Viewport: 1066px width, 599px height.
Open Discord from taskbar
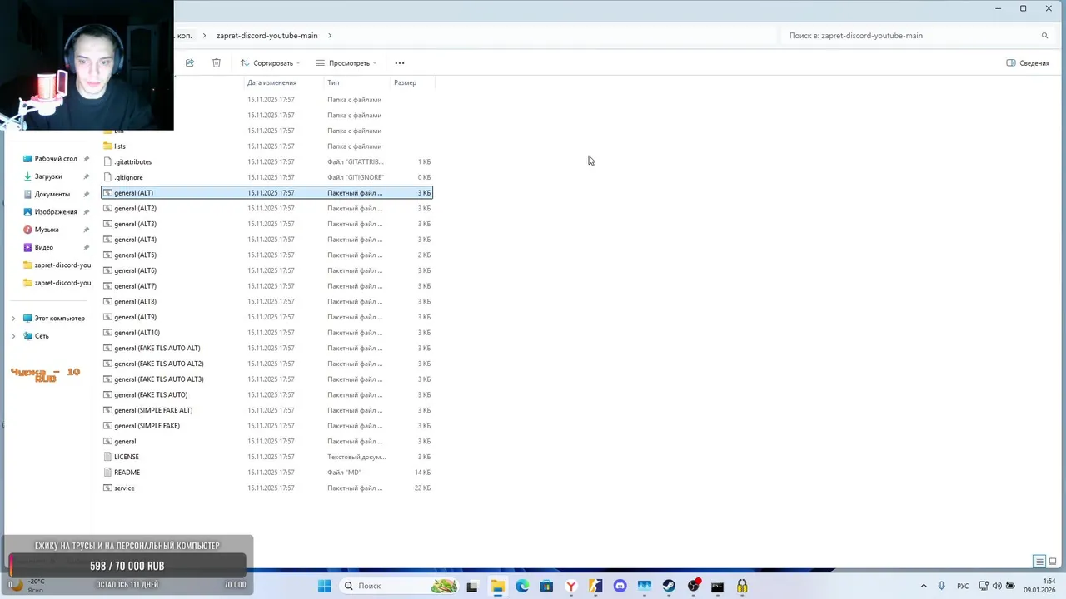[620, 587]
